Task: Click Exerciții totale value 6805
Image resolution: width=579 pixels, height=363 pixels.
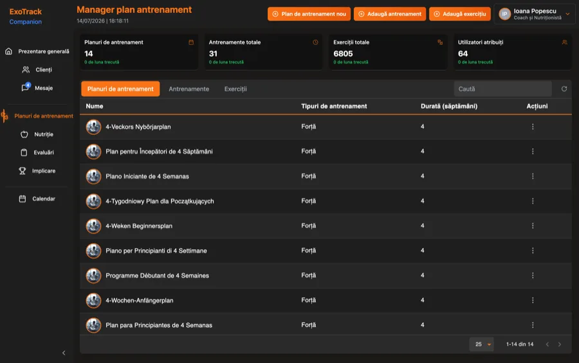Action: pos(343,54)
